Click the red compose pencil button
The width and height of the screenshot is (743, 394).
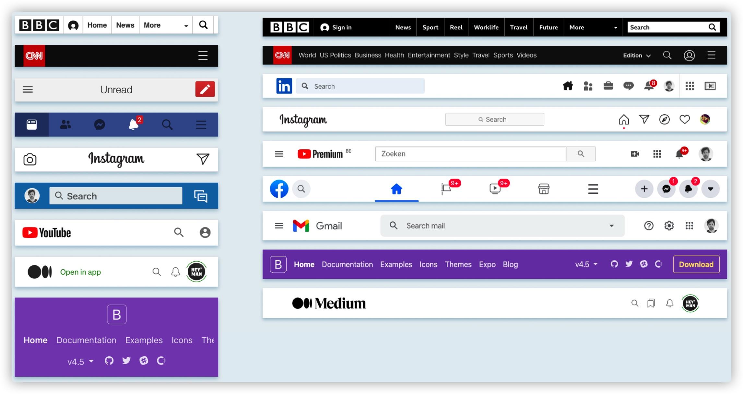(x=205, y=89)
